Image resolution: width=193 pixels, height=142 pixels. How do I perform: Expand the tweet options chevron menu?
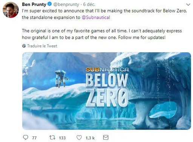188,5
